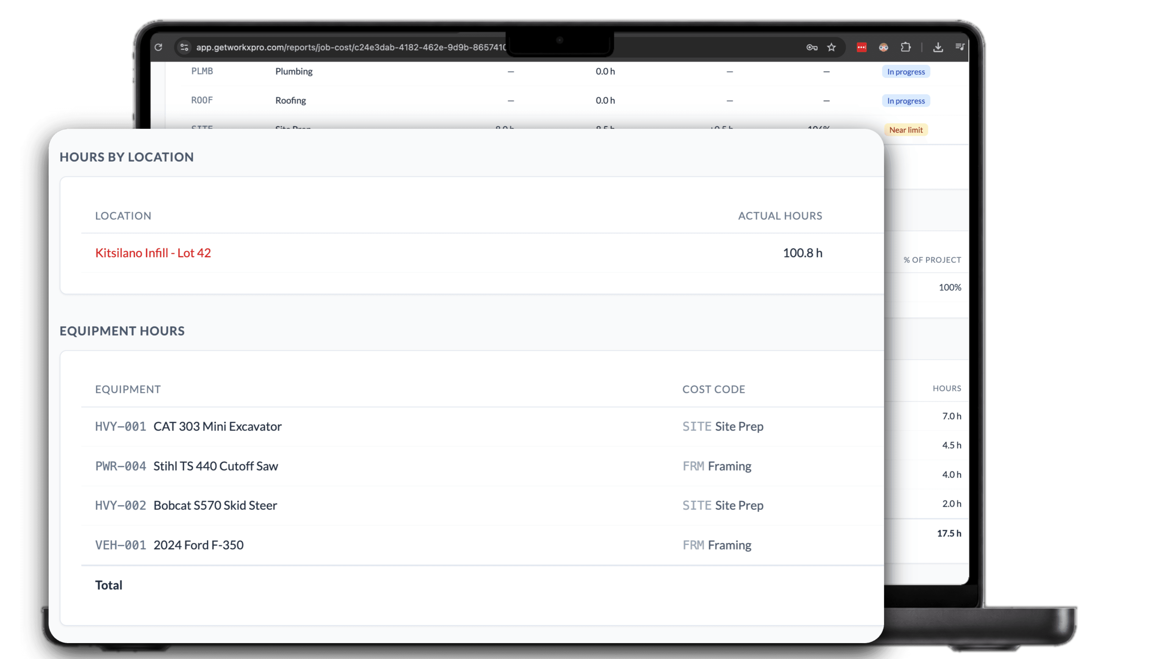Open the site information icon in address bar
The image size is (1172, 659).
(184, 47)
